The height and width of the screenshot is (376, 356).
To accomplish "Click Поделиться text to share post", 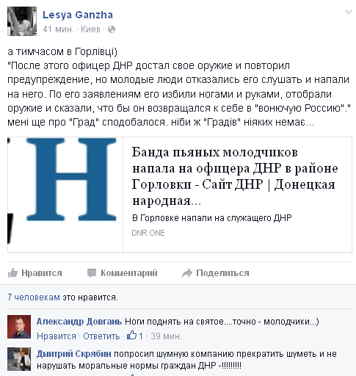I will 222,273.
